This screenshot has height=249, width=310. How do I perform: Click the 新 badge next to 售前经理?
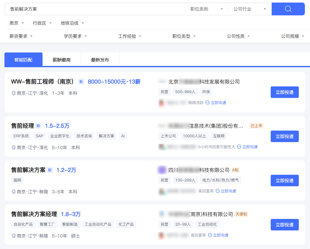tap(38, 126)
